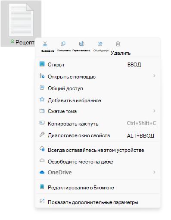Screen dimensions: 171x220
Task: Click the cloud-sync icon beside Всегда оставайтесь
Action: pyautogui.click(x=42, y=149)
